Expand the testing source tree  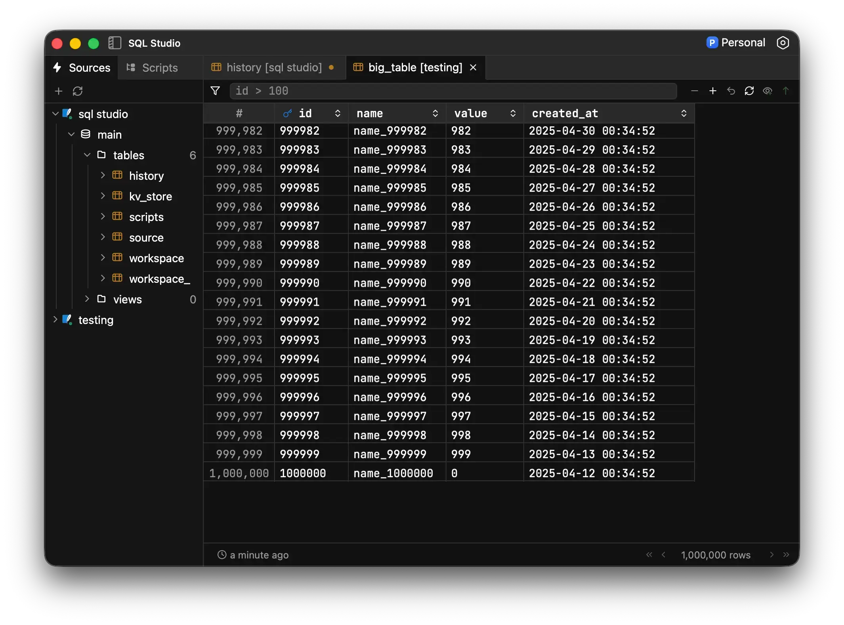[x=55, y=319]
